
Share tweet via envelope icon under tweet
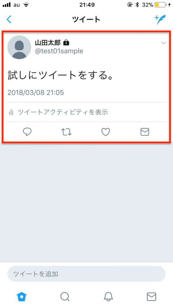(x=145, y=132)
